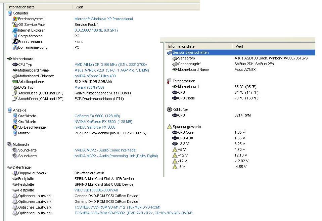Image resolution: width=322 pixels, height=221 pixels.
Task: Open the WDC WD1600BB-00DWA0 hard disk link
Action: tap(96, 190)
